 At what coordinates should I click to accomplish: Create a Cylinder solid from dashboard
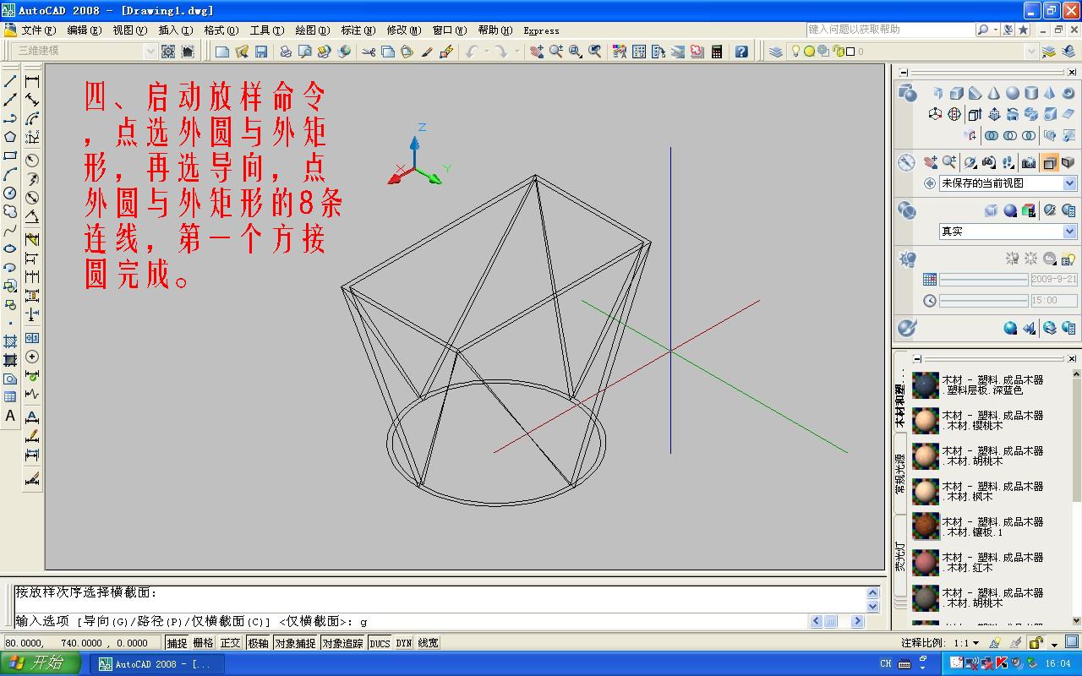point(1030,93)
